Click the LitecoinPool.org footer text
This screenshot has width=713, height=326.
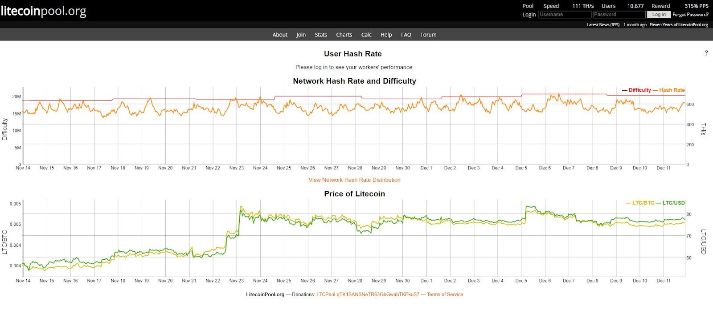(x=265, y=294)
